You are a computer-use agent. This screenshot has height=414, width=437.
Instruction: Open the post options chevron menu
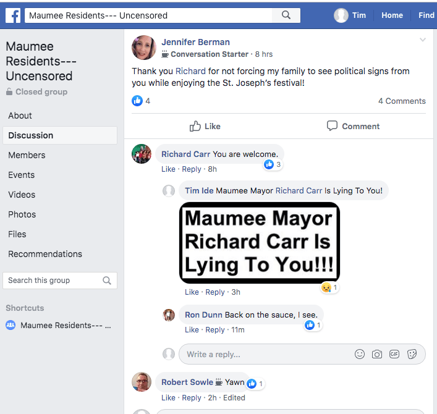coord(423,40)
